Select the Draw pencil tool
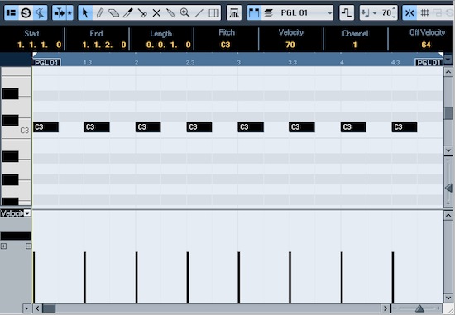This screenshot has width=455, height=315. pos(99,13)
